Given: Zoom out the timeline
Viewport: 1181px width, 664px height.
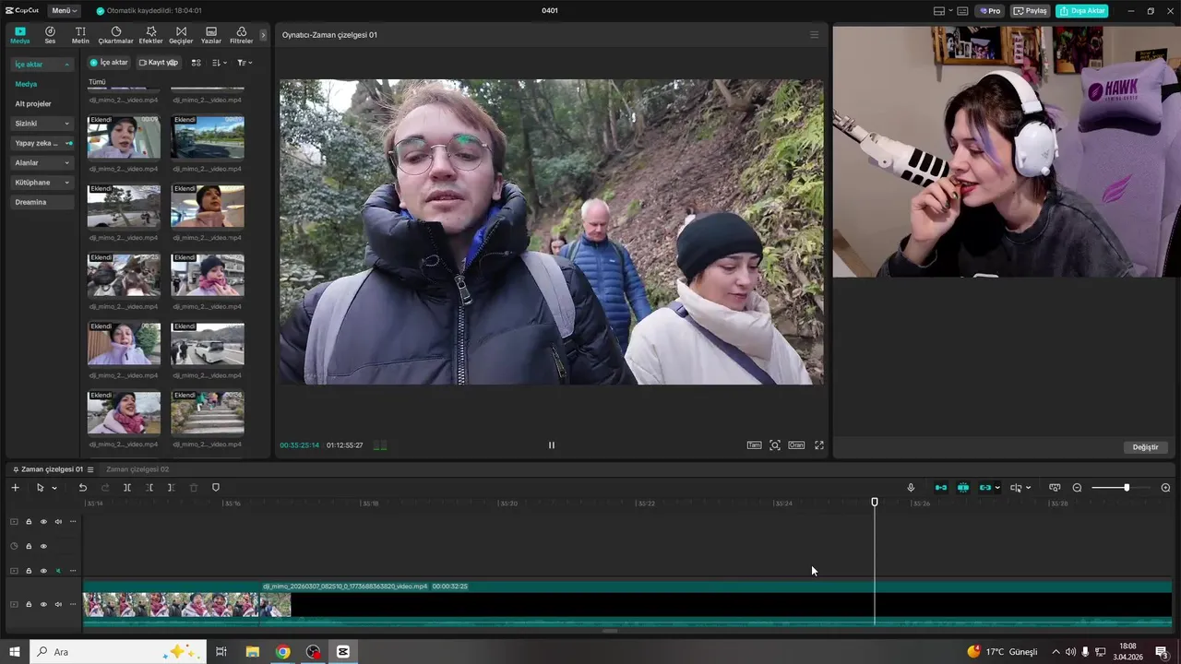Looking at the screenshot, I should click(x=1077, y=488).
